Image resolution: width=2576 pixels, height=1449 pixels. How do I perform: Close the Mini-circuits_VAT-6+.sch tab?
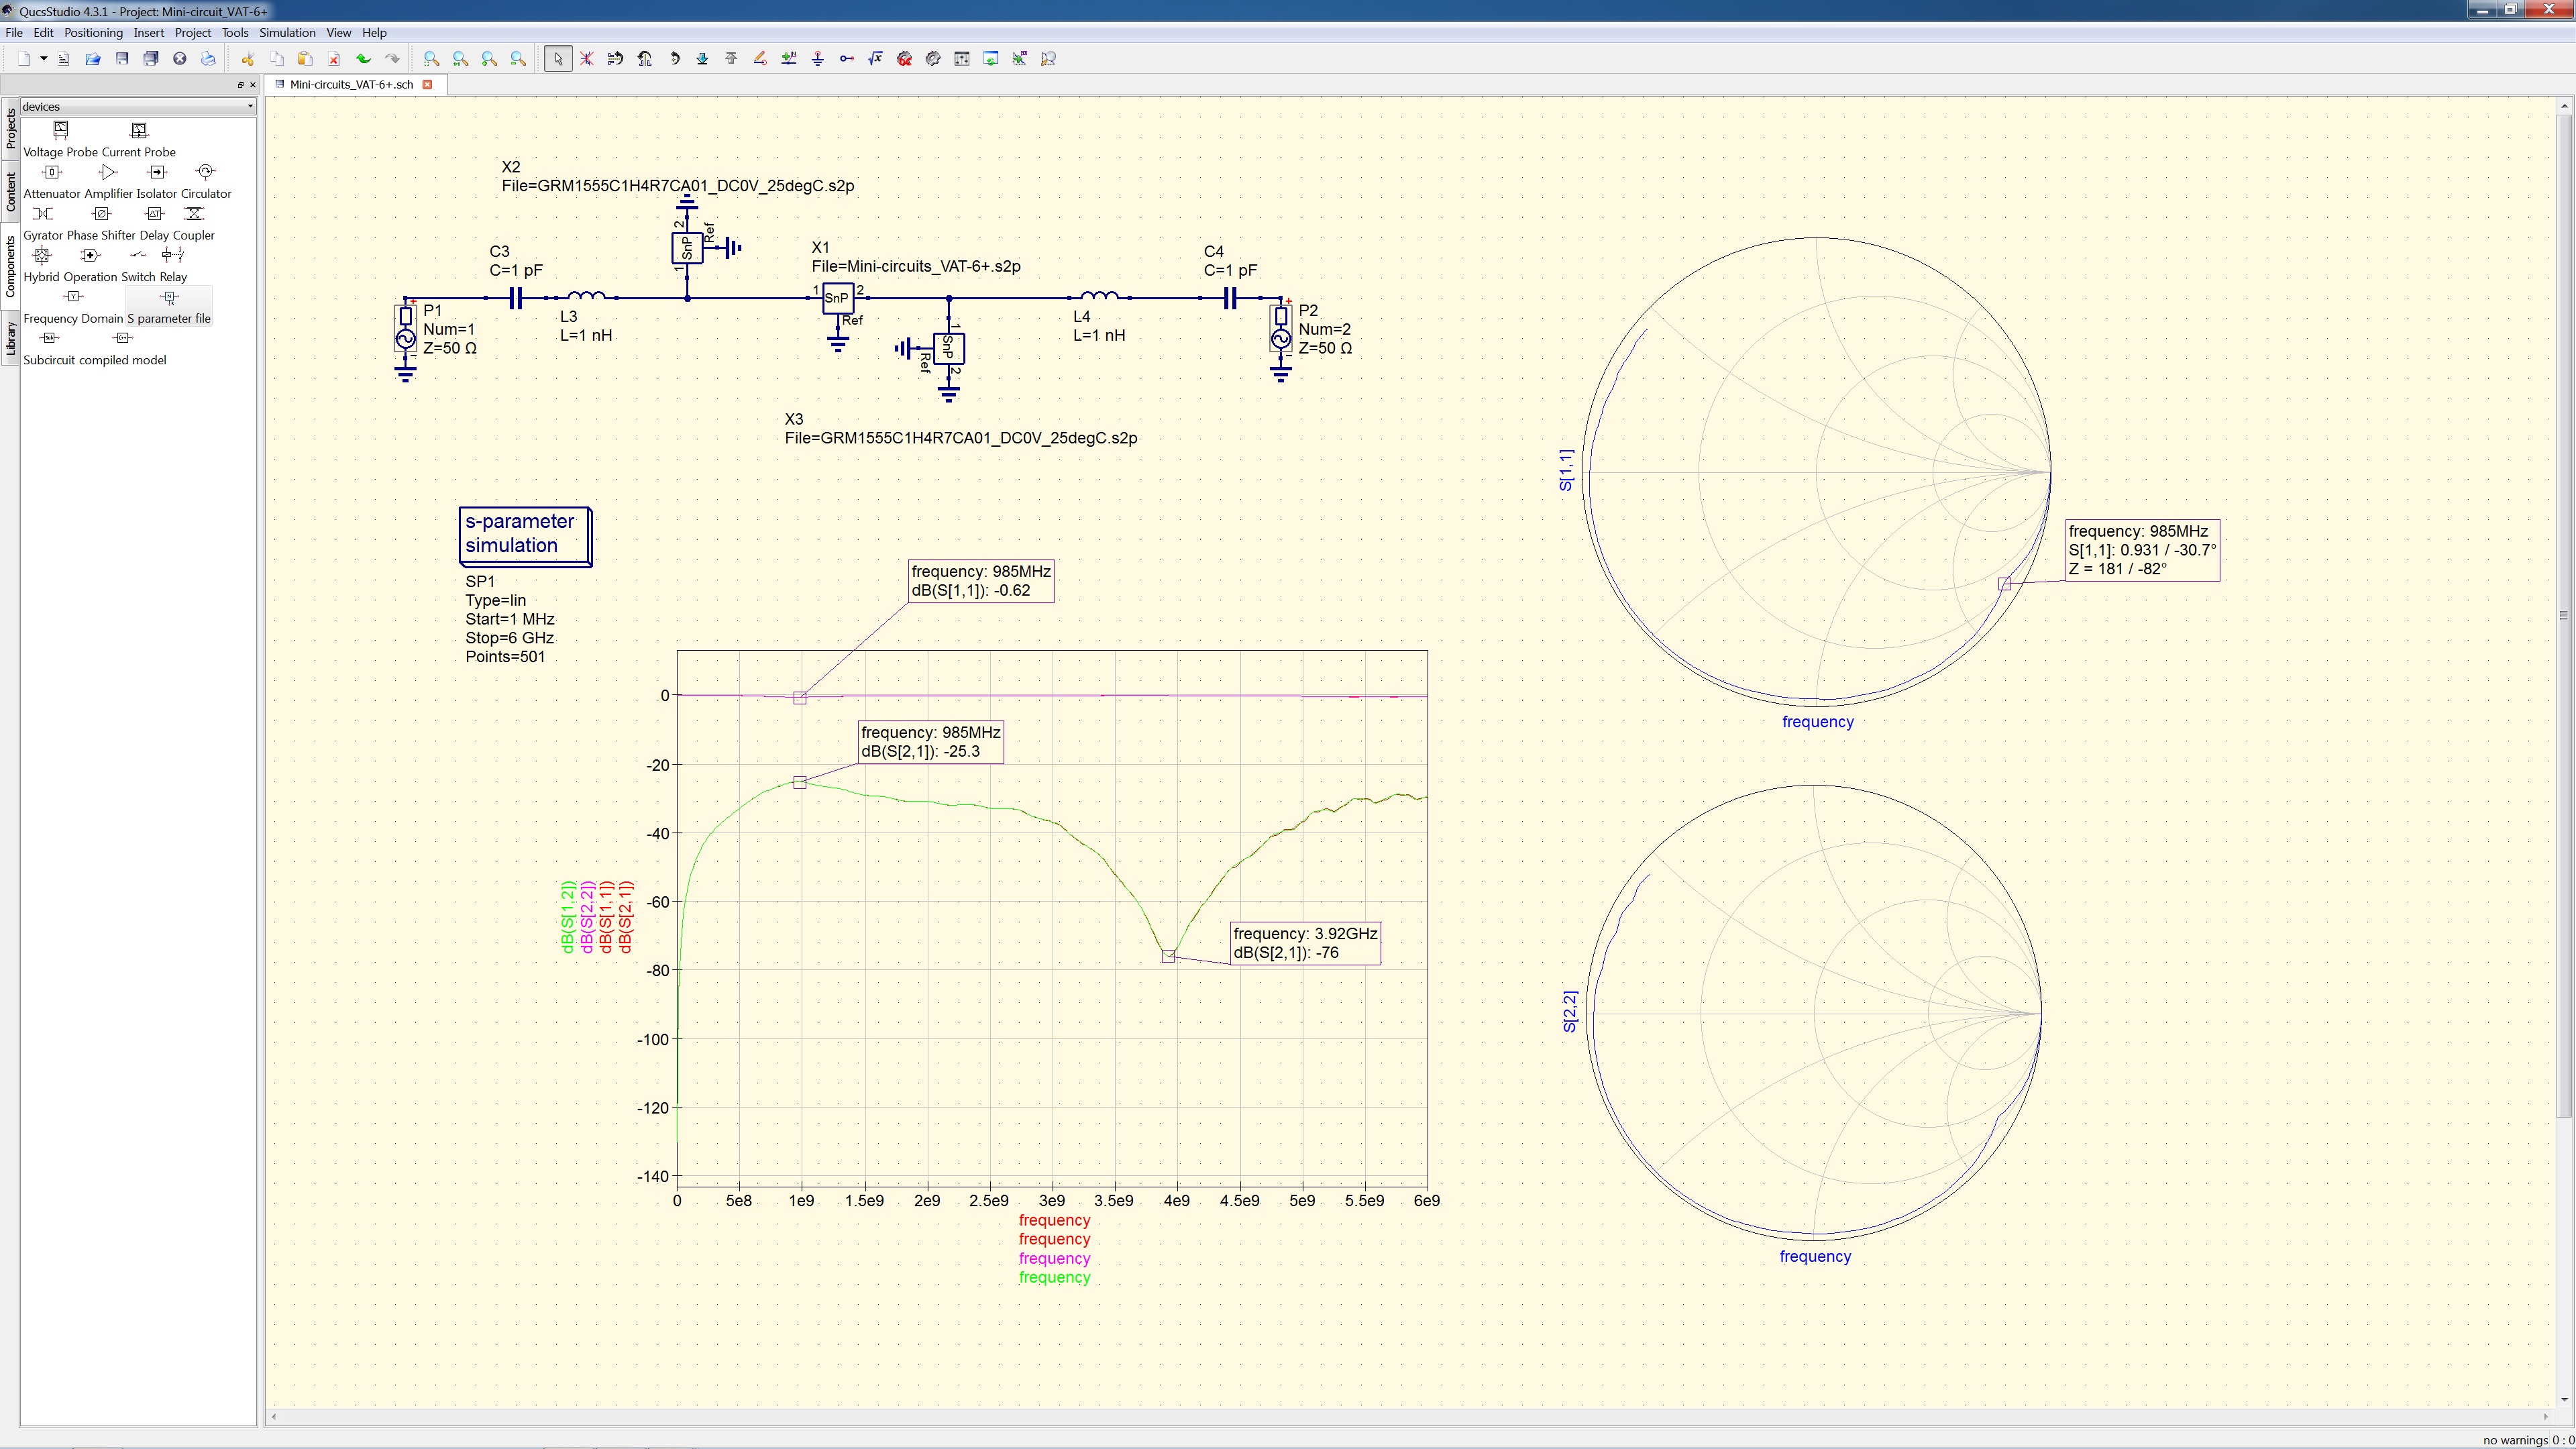click(428, 85)
